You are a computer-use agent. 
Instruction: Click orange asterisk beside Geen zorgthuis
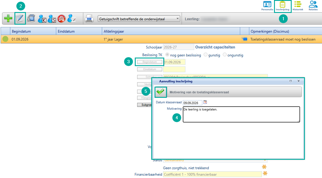point(264,167)
